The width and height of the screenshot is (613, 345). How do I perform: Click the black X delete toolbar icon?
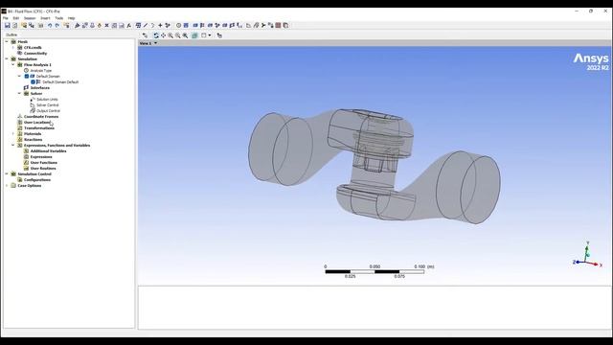[106, 25]
